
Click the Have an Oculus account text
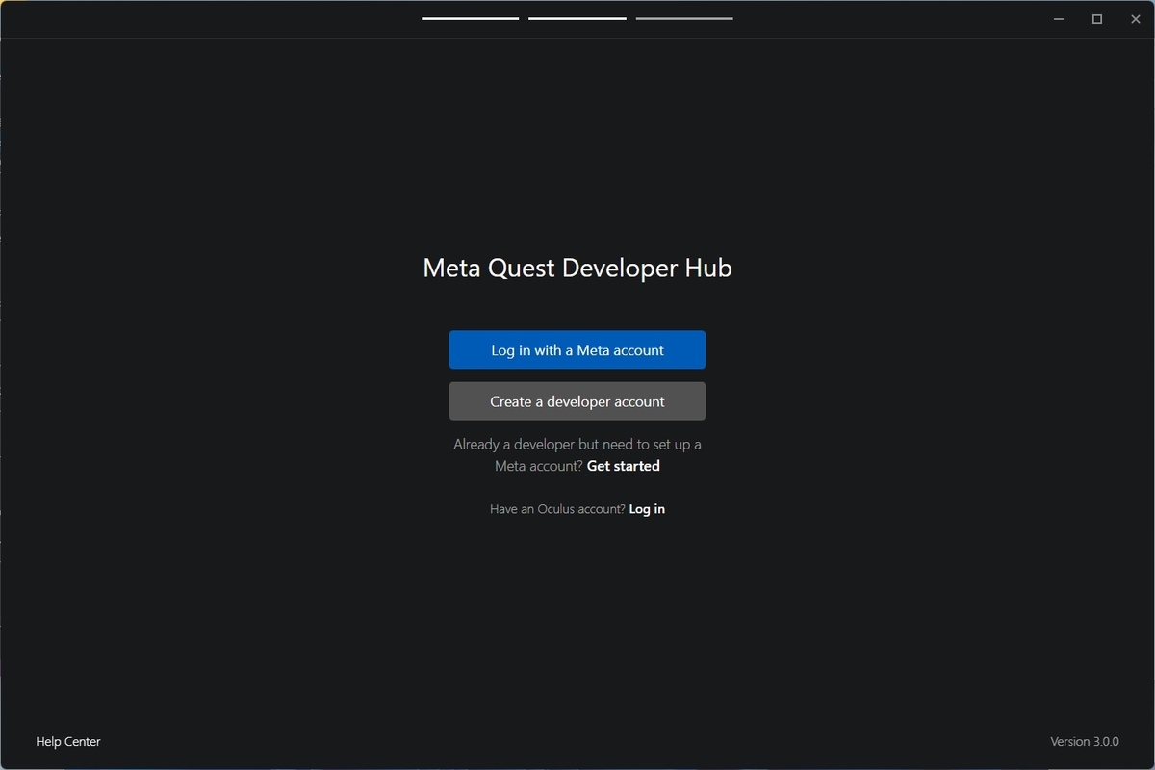tap(556, 508)
